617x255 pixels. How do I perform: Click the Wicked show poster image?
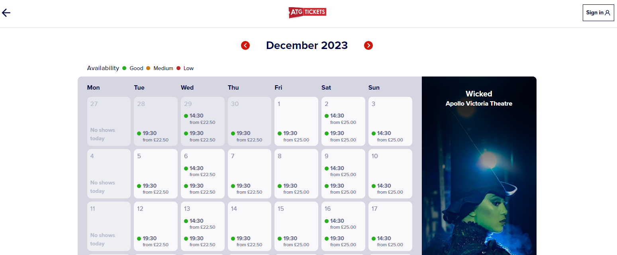point(479,166)
